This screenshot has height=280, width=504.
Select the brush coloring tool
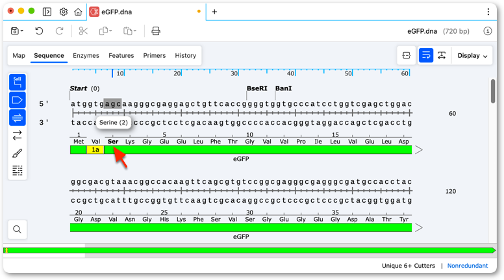(18, 153)
